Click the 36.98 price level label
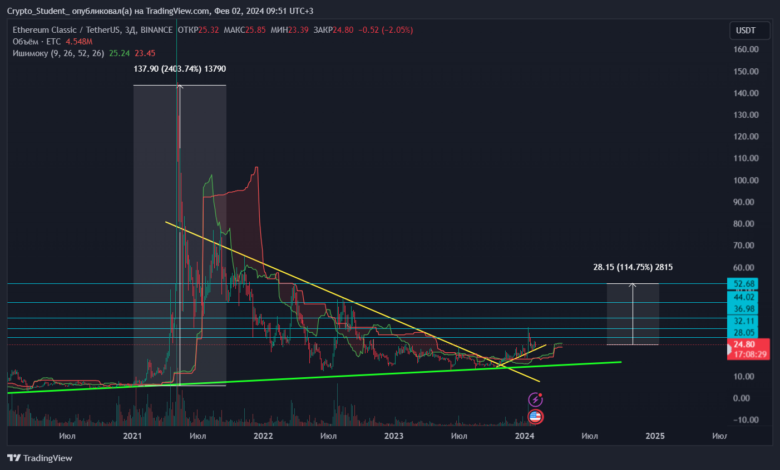 click(743, 309)
